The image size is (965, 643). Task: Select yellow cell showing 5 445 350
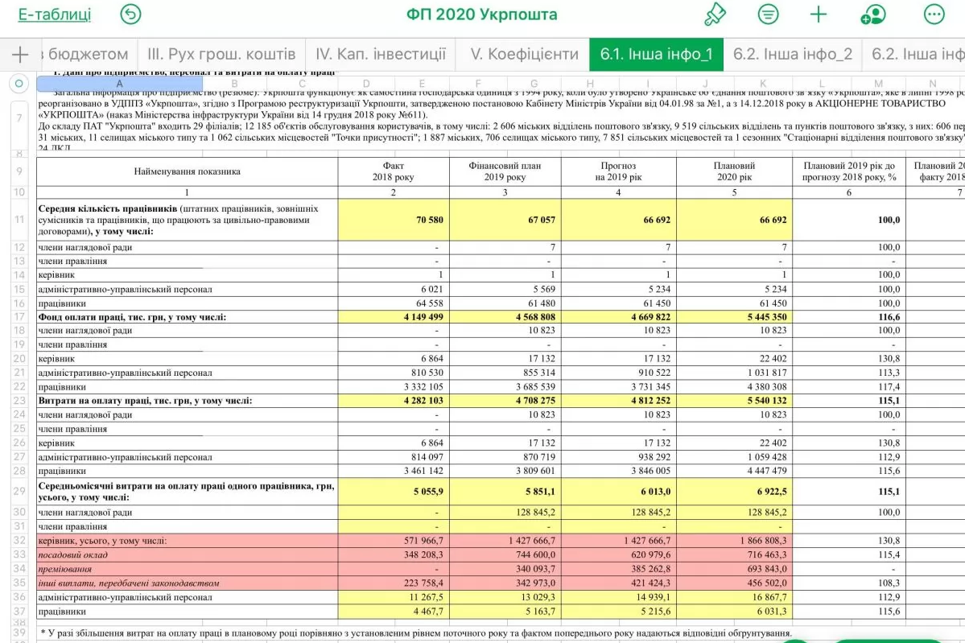pyautogui.click(x=734, y=317)
